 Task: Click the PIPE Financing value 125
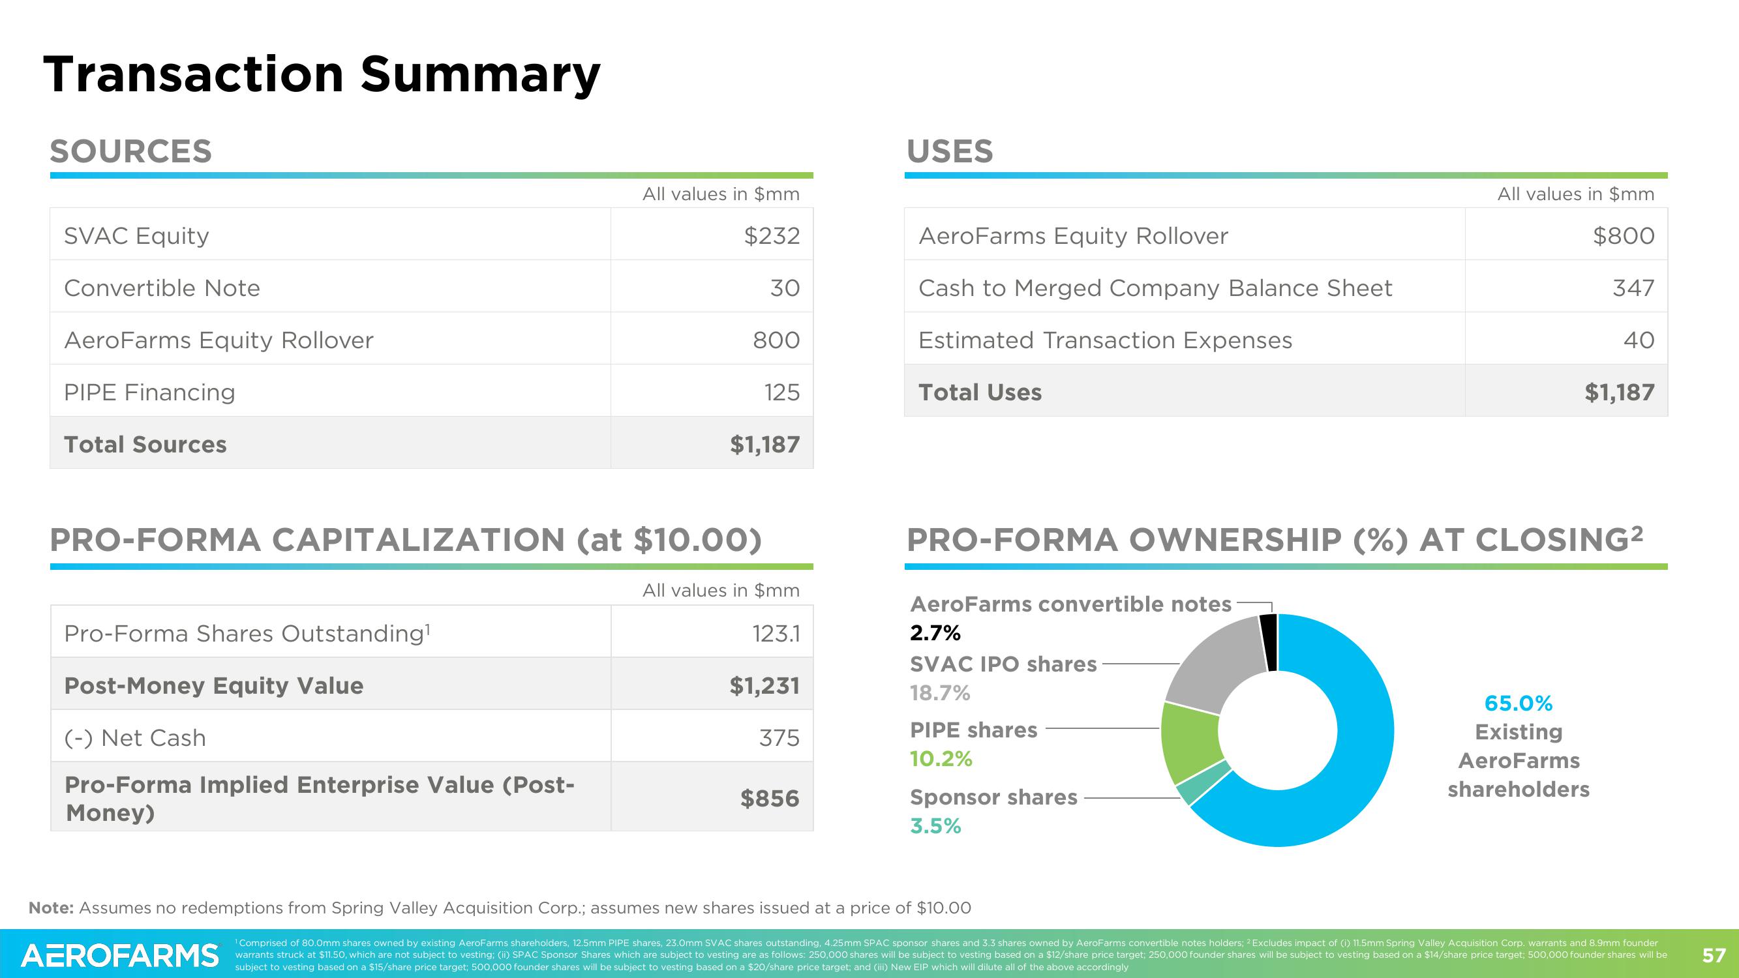click(x=781, y=392)
